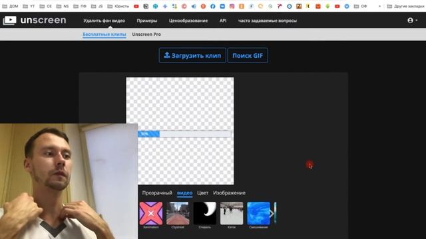Open the СЕ bookmarks folder

[46, 6]
